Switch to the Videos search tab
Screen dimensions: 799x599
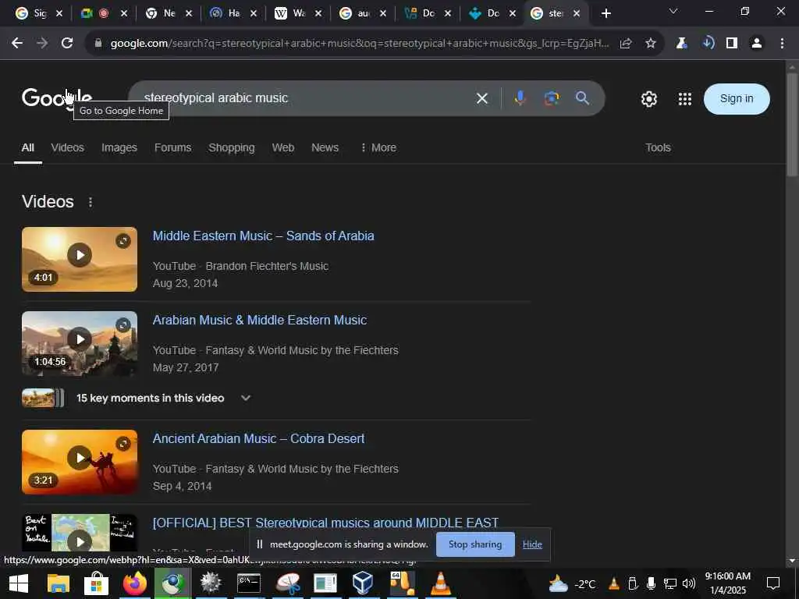coord(67,147)
